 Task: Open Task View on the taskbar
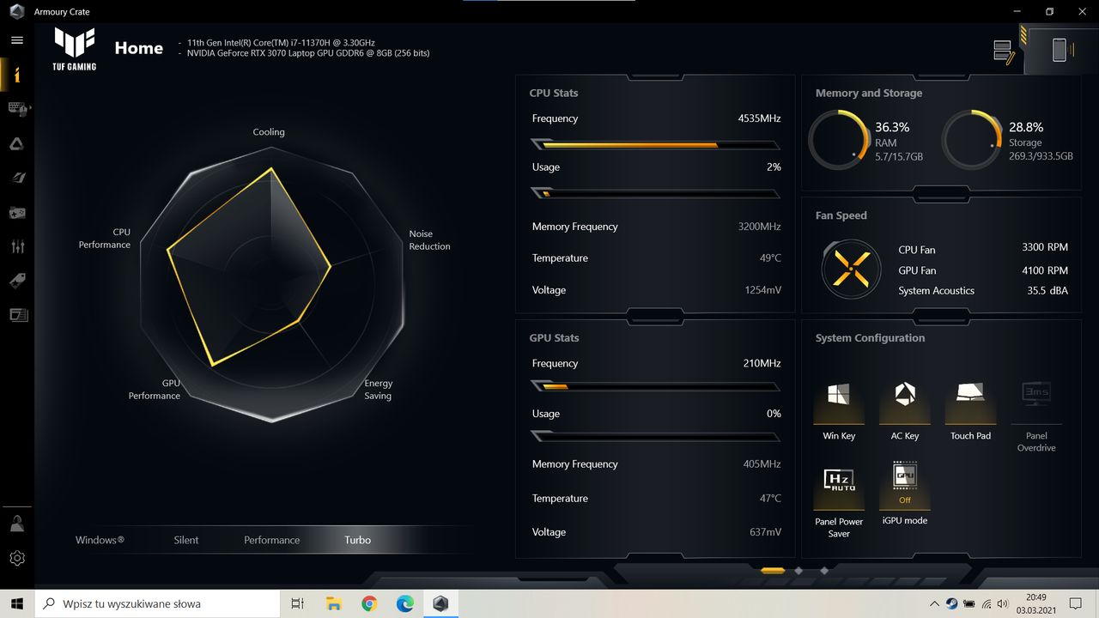pos(297,603)
